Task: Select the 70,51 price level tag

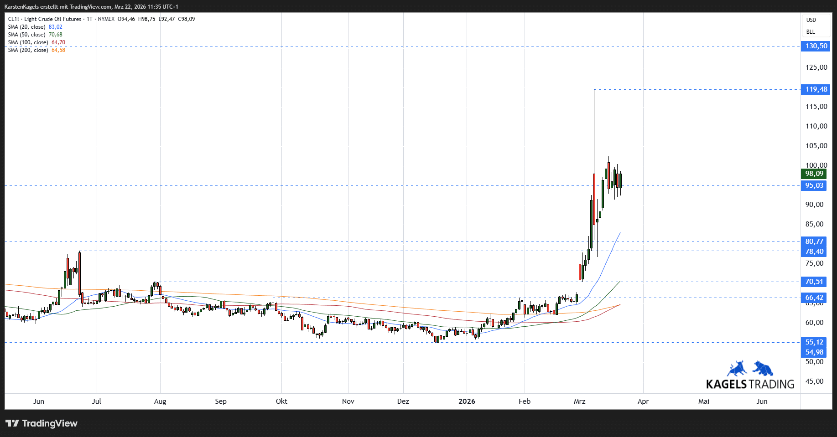Action: point(814,282)
